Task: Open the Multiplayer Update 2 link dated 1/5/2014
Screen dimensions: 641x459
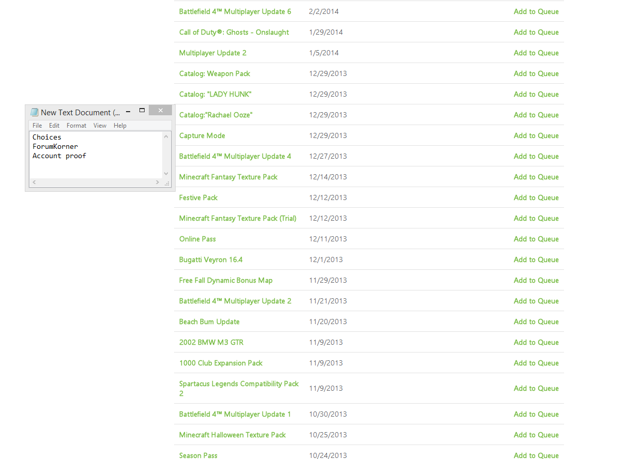Action: tap(213, 53)
